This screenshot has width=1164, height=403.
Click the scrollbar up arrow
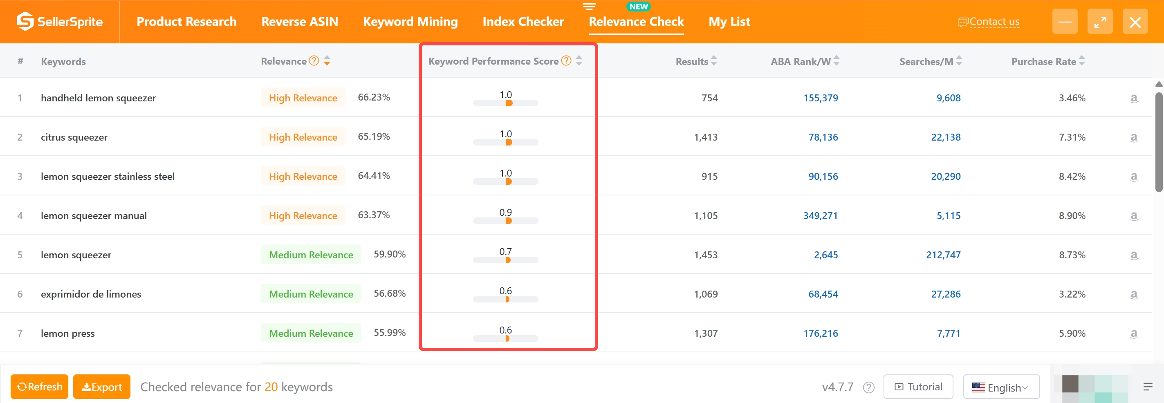(x=1159, y=85)
